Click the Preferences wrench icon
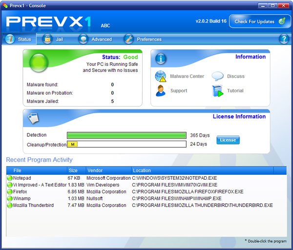Screen dimensions: 293x250 tap(128, 39)
